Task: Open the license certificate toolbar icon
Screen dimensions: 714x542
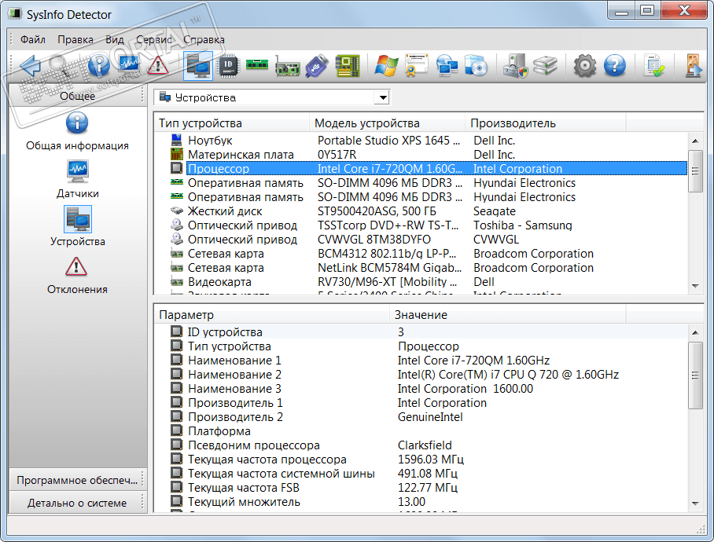Action: click(416, 65)
